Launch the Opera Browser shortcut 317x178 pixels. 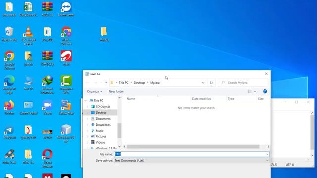pos(48,158)
